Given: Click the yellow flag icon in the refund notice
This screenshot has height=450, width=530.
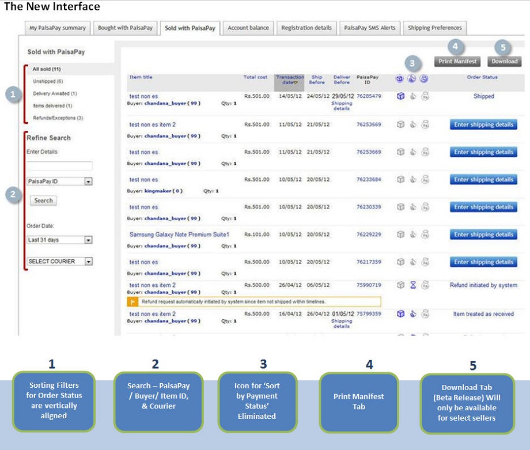Looking at the screenshot, I should [x=132, y=301].
